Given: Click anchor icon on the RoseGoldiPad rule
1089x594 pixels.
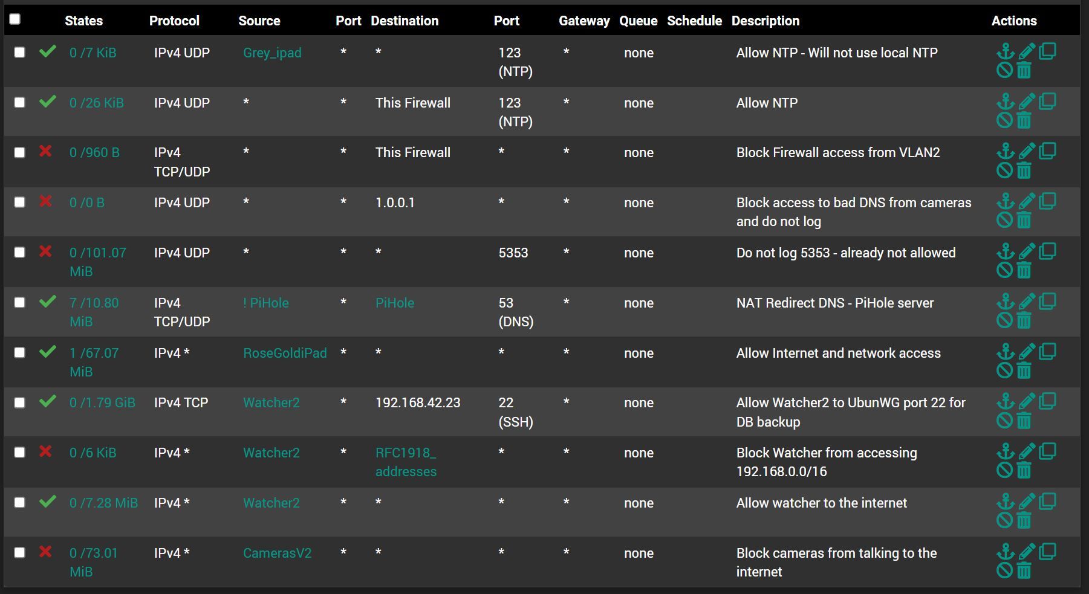Looking at the screenshot, I should [x=1006, y=352].
